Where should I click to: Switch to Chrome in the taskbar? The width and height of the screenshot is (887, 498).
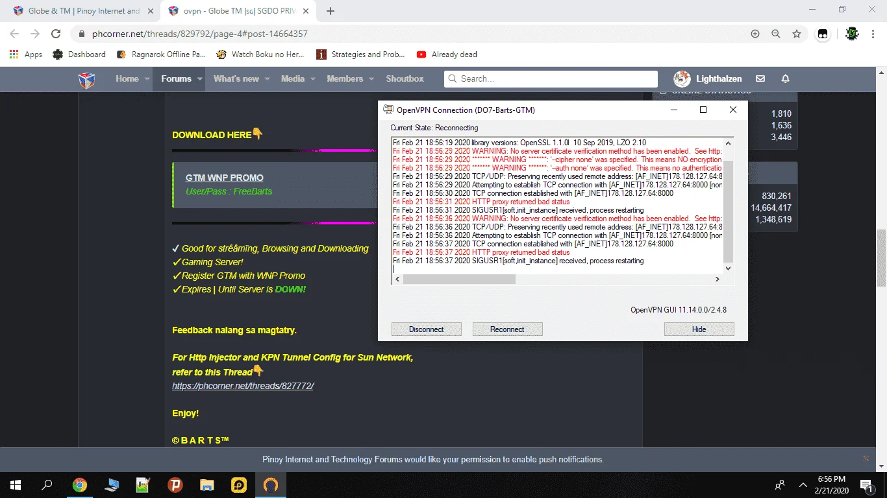[x=79, y=484]
